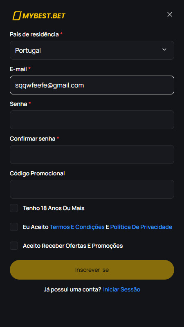Open the Portugal country of residence dropdown
This screenshot has height=327, width=184.
92,50
